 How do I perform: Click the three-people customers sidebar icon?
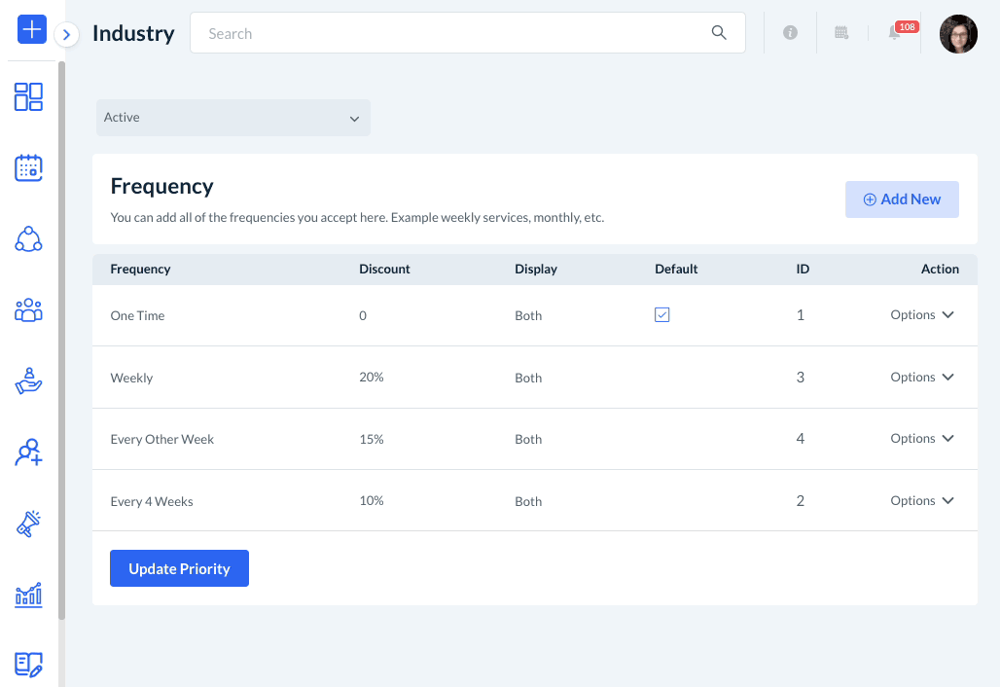point(28,310)
